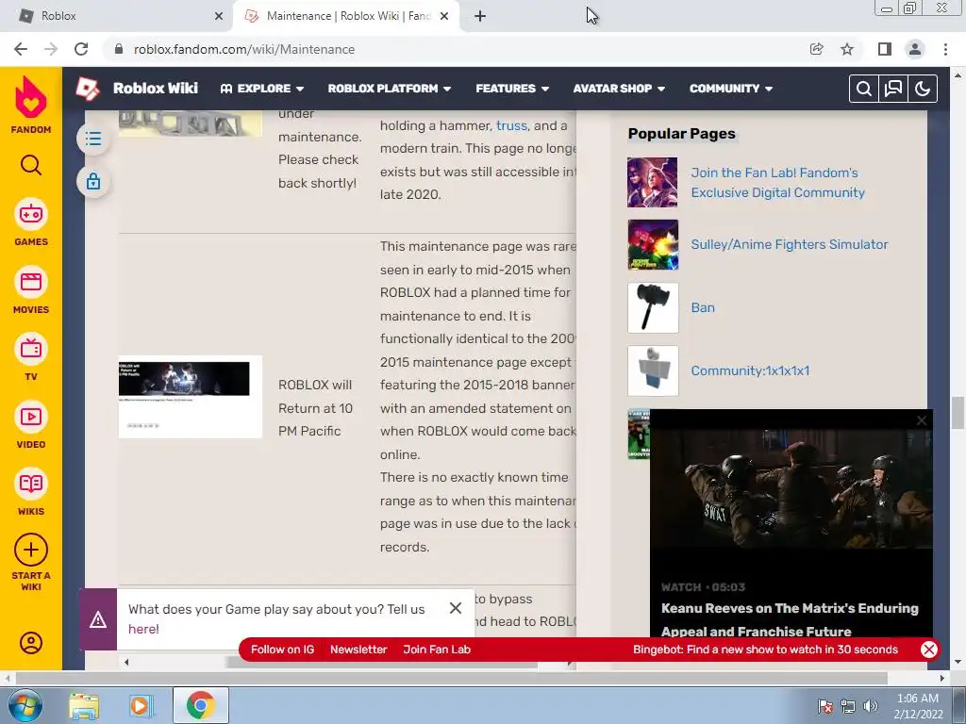The height and width of the screenshot is (724, 966).
Task: Click the site lock icon in address bar
Action: 119,49
